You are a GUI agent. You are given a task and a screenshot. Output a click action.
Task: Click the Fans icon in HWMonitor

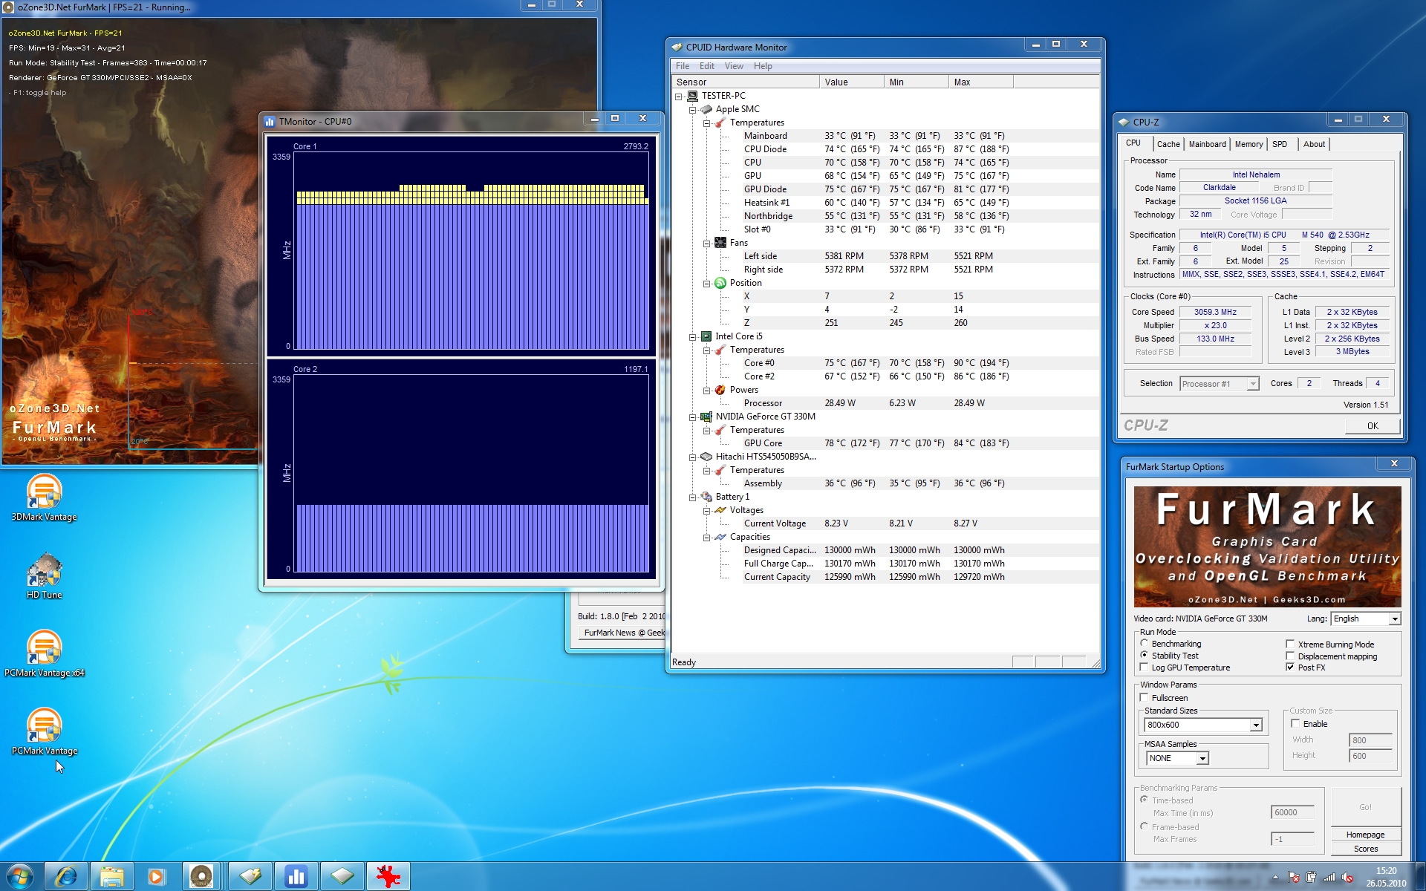[x=720, y=243]
